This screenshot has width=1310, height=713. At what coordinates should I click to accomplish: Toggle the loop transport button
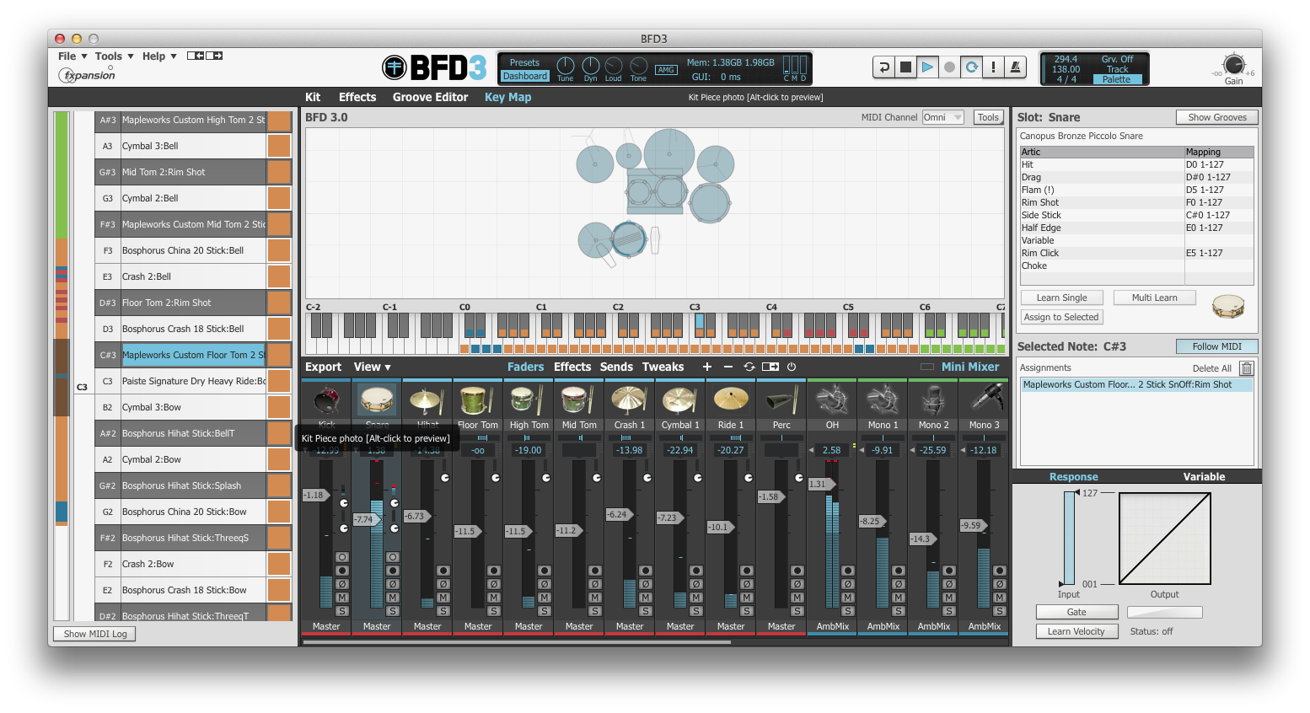pyautogui.click(x=972, y=67)
